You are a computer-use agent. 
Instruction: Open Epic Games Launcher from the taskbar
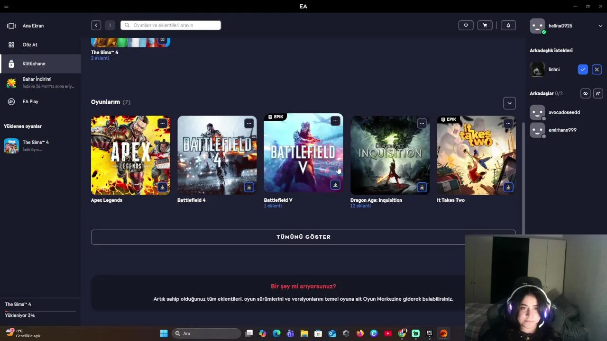(430, 333)
